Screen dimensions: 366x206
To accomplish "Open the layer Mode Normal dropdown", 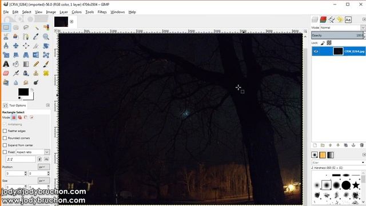I will pos(343,27).
